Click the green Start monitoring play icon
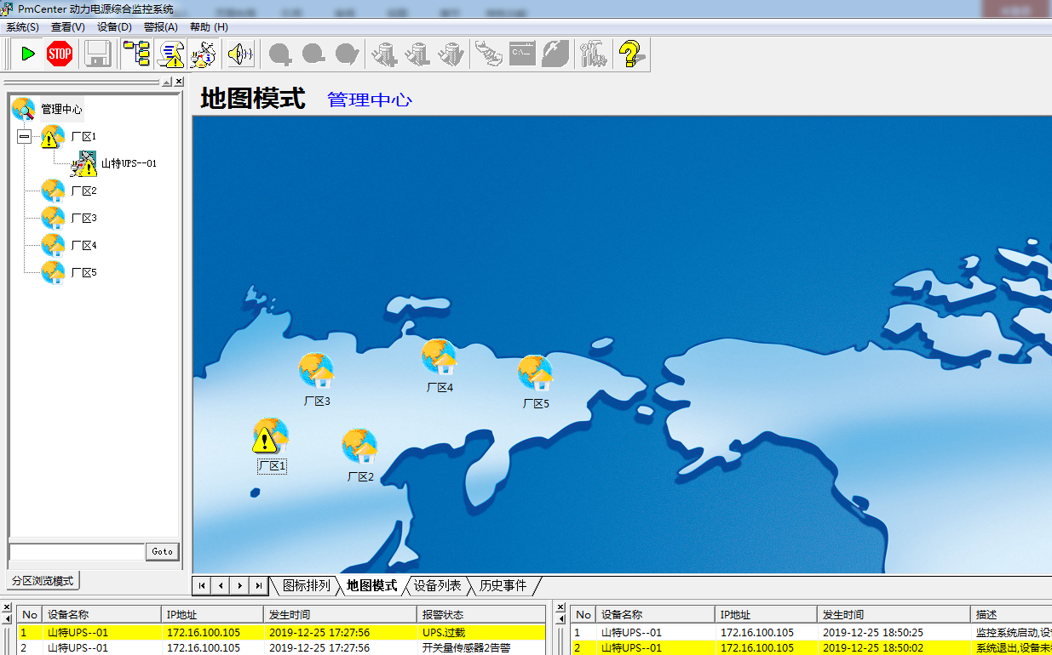This screenshot has width=1052, height=655. (27, 54)
